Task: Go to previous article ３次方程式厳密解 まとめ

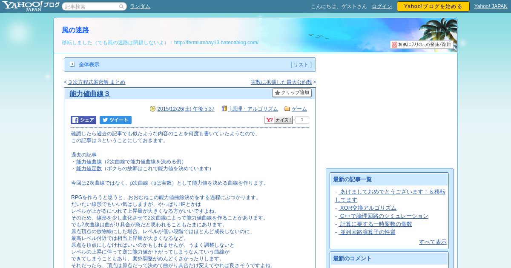Action: pyautogui.click(x=96, y=82)
